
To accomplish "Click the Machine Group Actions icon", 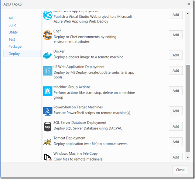I will coord(48,91).
